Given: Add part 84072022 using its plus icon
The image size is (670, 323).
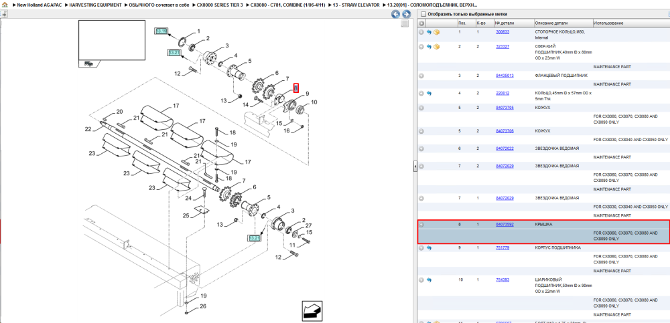Looking at the screenshot, I should coord(421,148).
